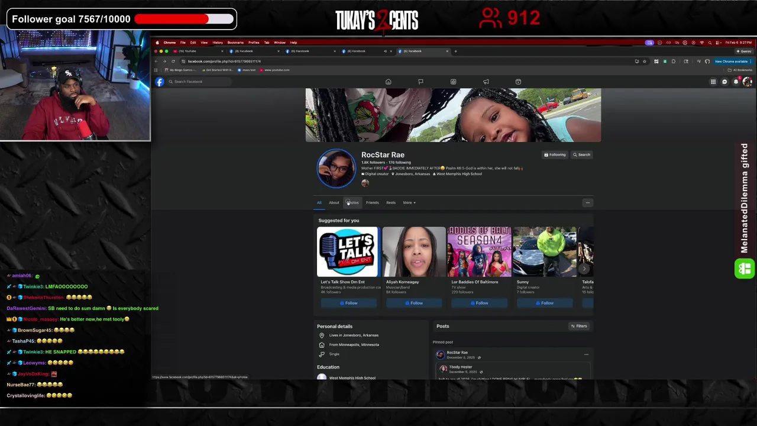This screenshot has width=757, height=426.
Task: Reload the page in Chrome
Action: tap(173, 62)
